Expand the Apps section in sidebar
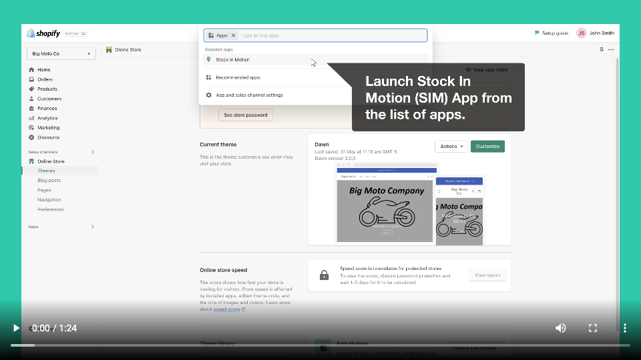 [92, 227]
